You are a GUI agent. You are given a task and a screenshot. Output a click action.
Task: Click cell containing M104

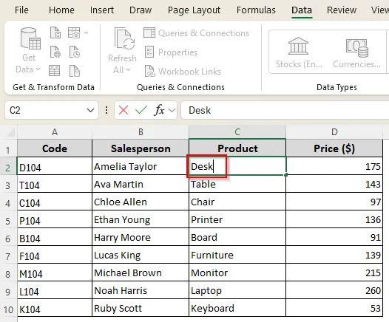[55, 273]
